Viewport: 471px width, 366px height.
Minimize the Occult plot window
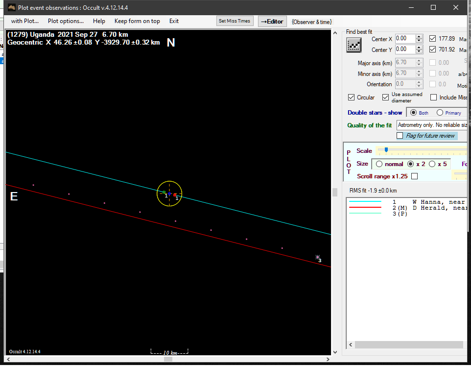coord(411,7)
